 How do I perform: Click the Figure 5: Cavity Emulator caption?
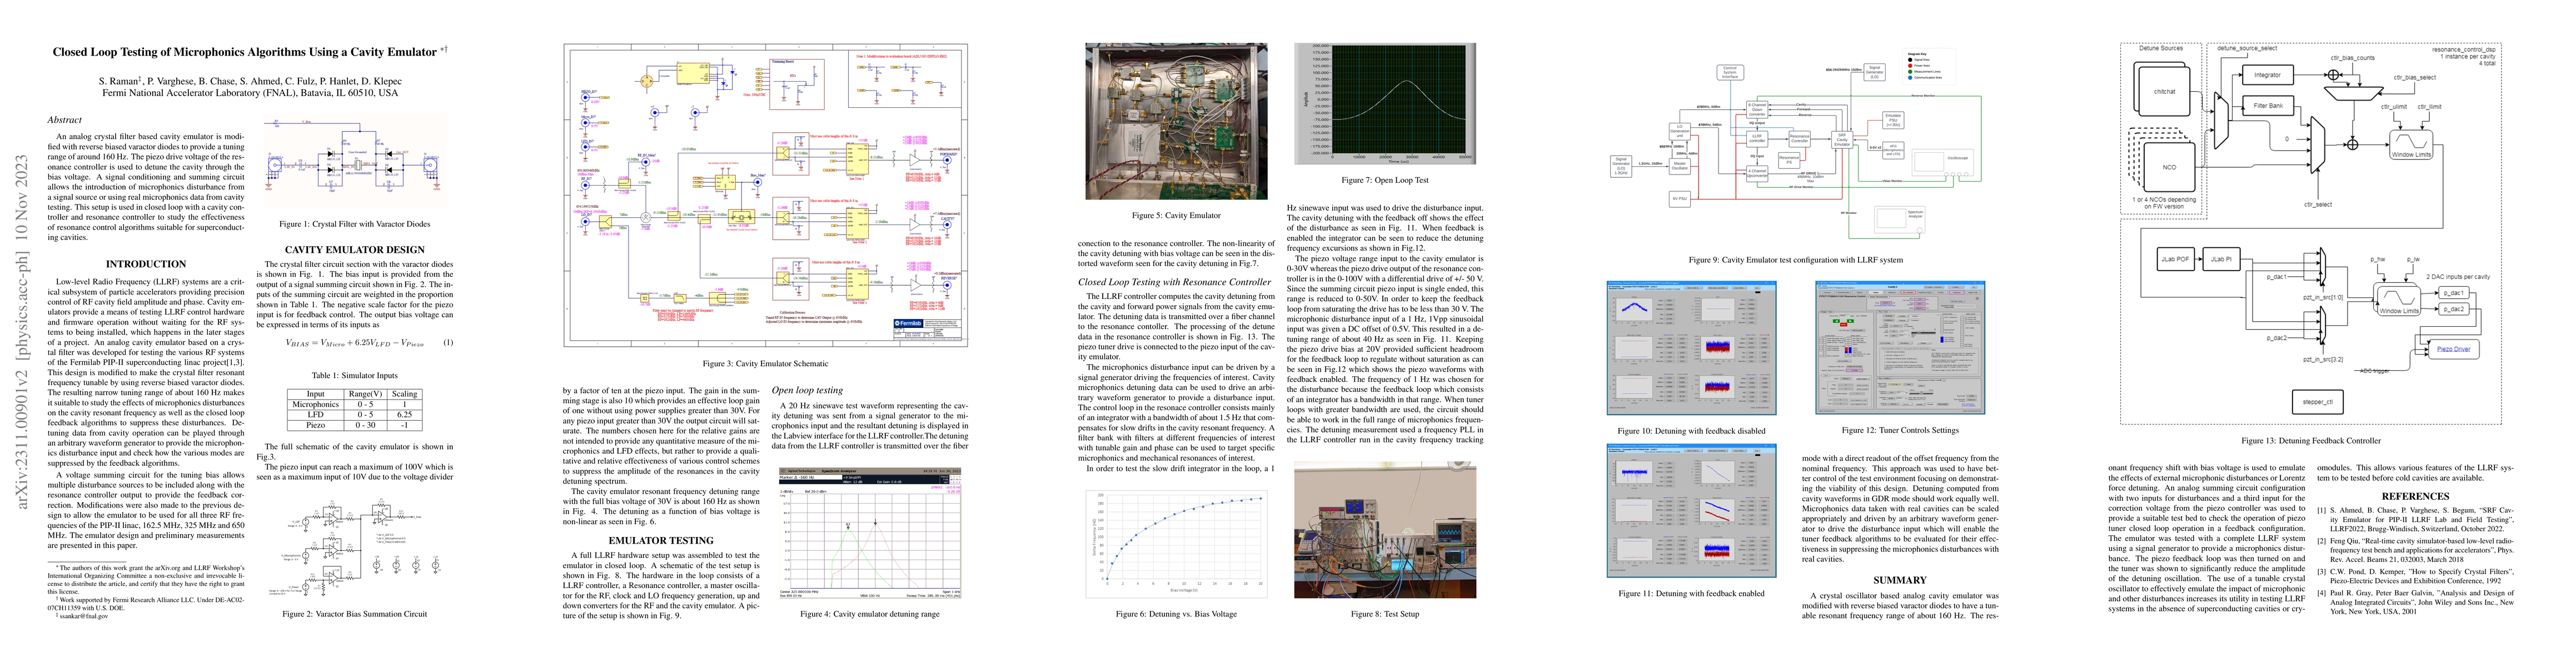(1176, 215)
